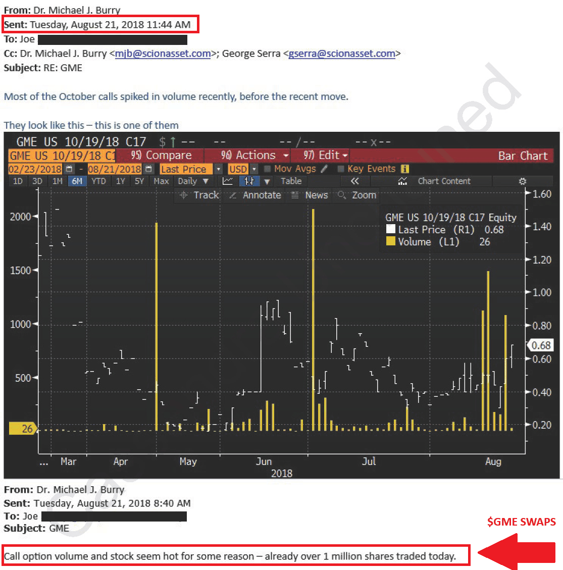The image size is (563, 570).
Task: Click the double-left chevron collapse icon
Action: click(x=355, y=181)
